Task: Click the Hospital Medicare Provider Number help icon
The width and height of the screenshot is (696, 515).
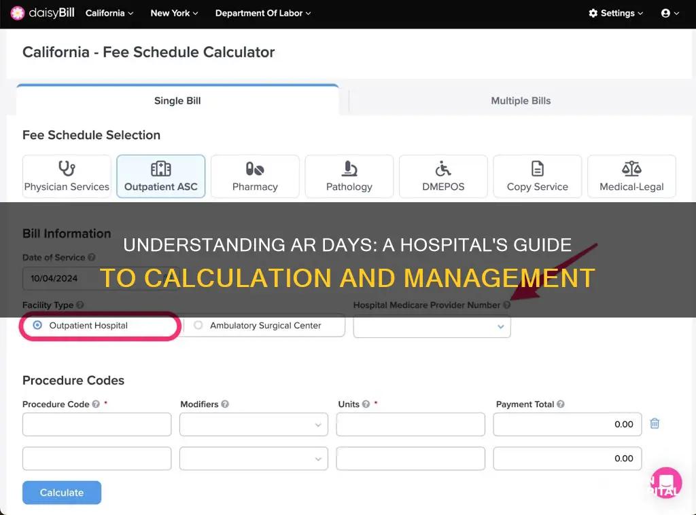Action: (507, 305)
